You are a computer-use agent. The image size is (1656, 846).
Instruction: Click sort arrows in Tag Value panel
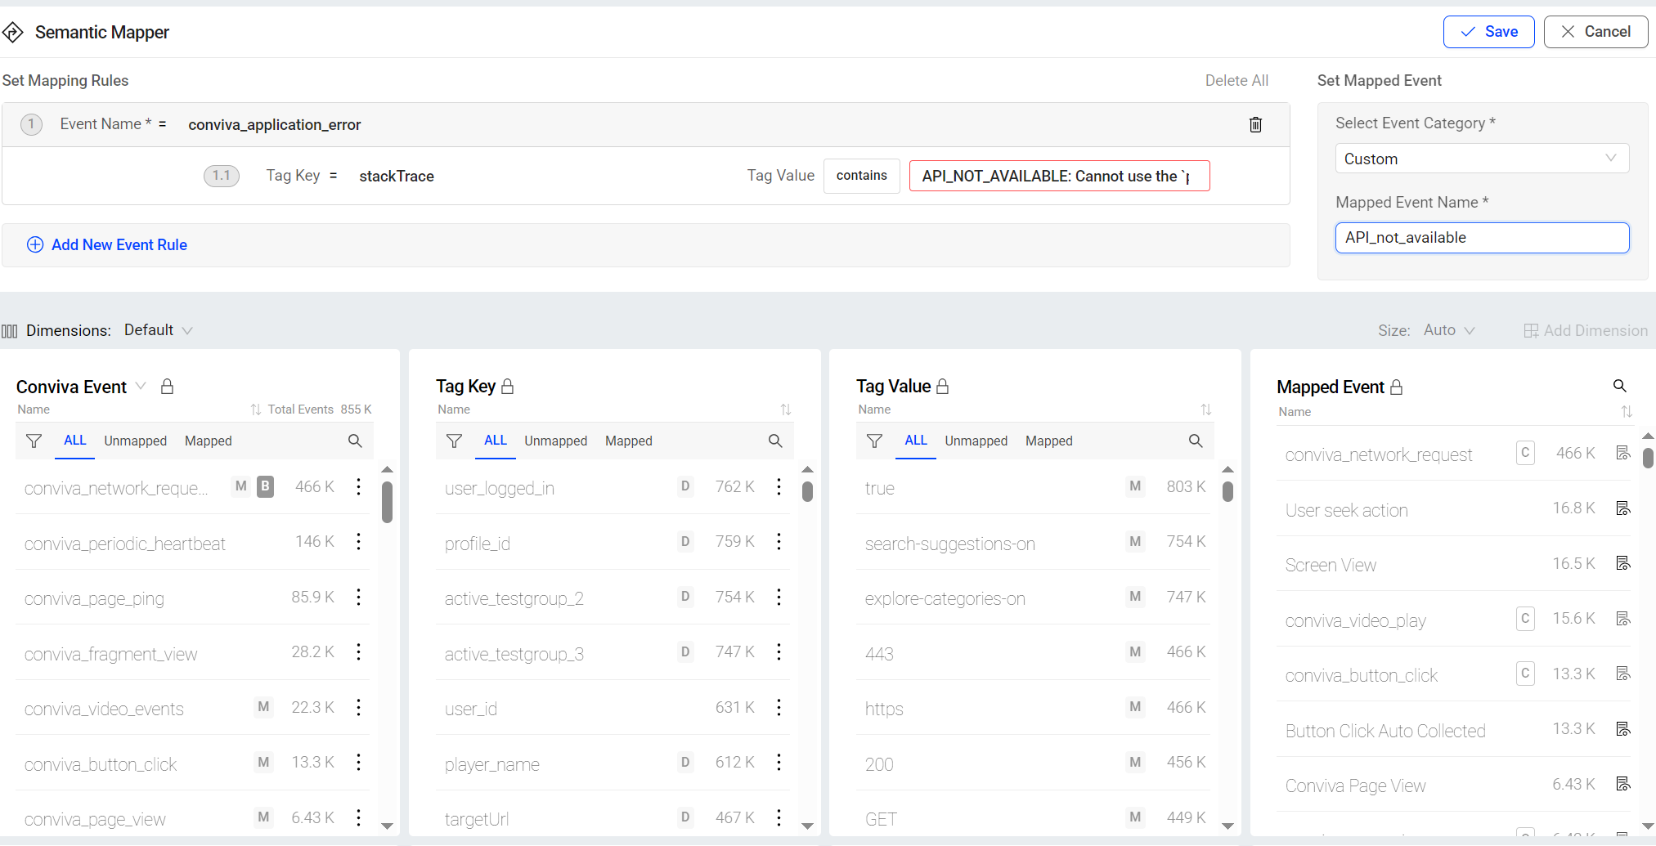(x=1205, y=410)
